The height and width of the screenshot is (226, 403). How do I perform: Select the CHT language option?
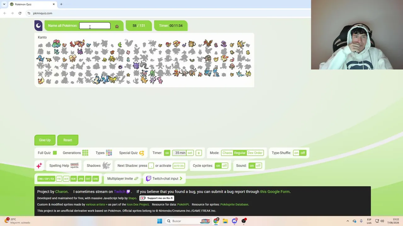click(x=88, y=179)
